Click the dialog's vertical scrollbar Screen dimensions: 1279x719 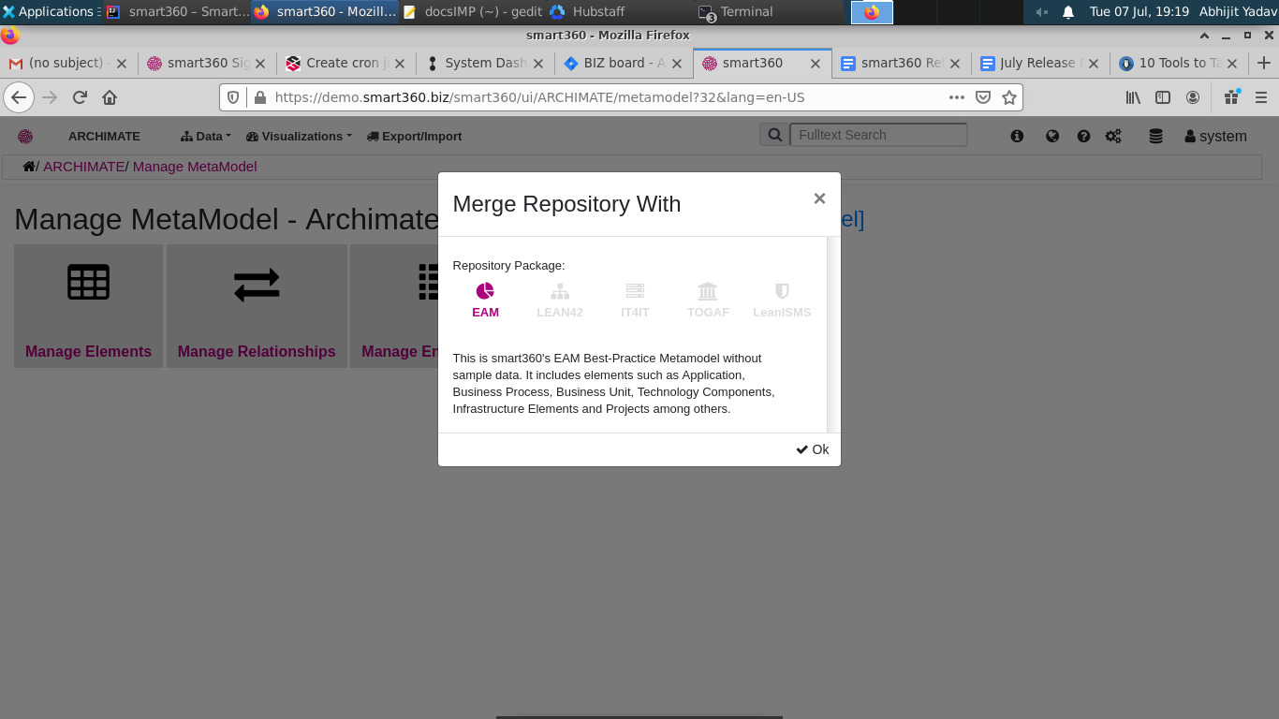[833, 334]
